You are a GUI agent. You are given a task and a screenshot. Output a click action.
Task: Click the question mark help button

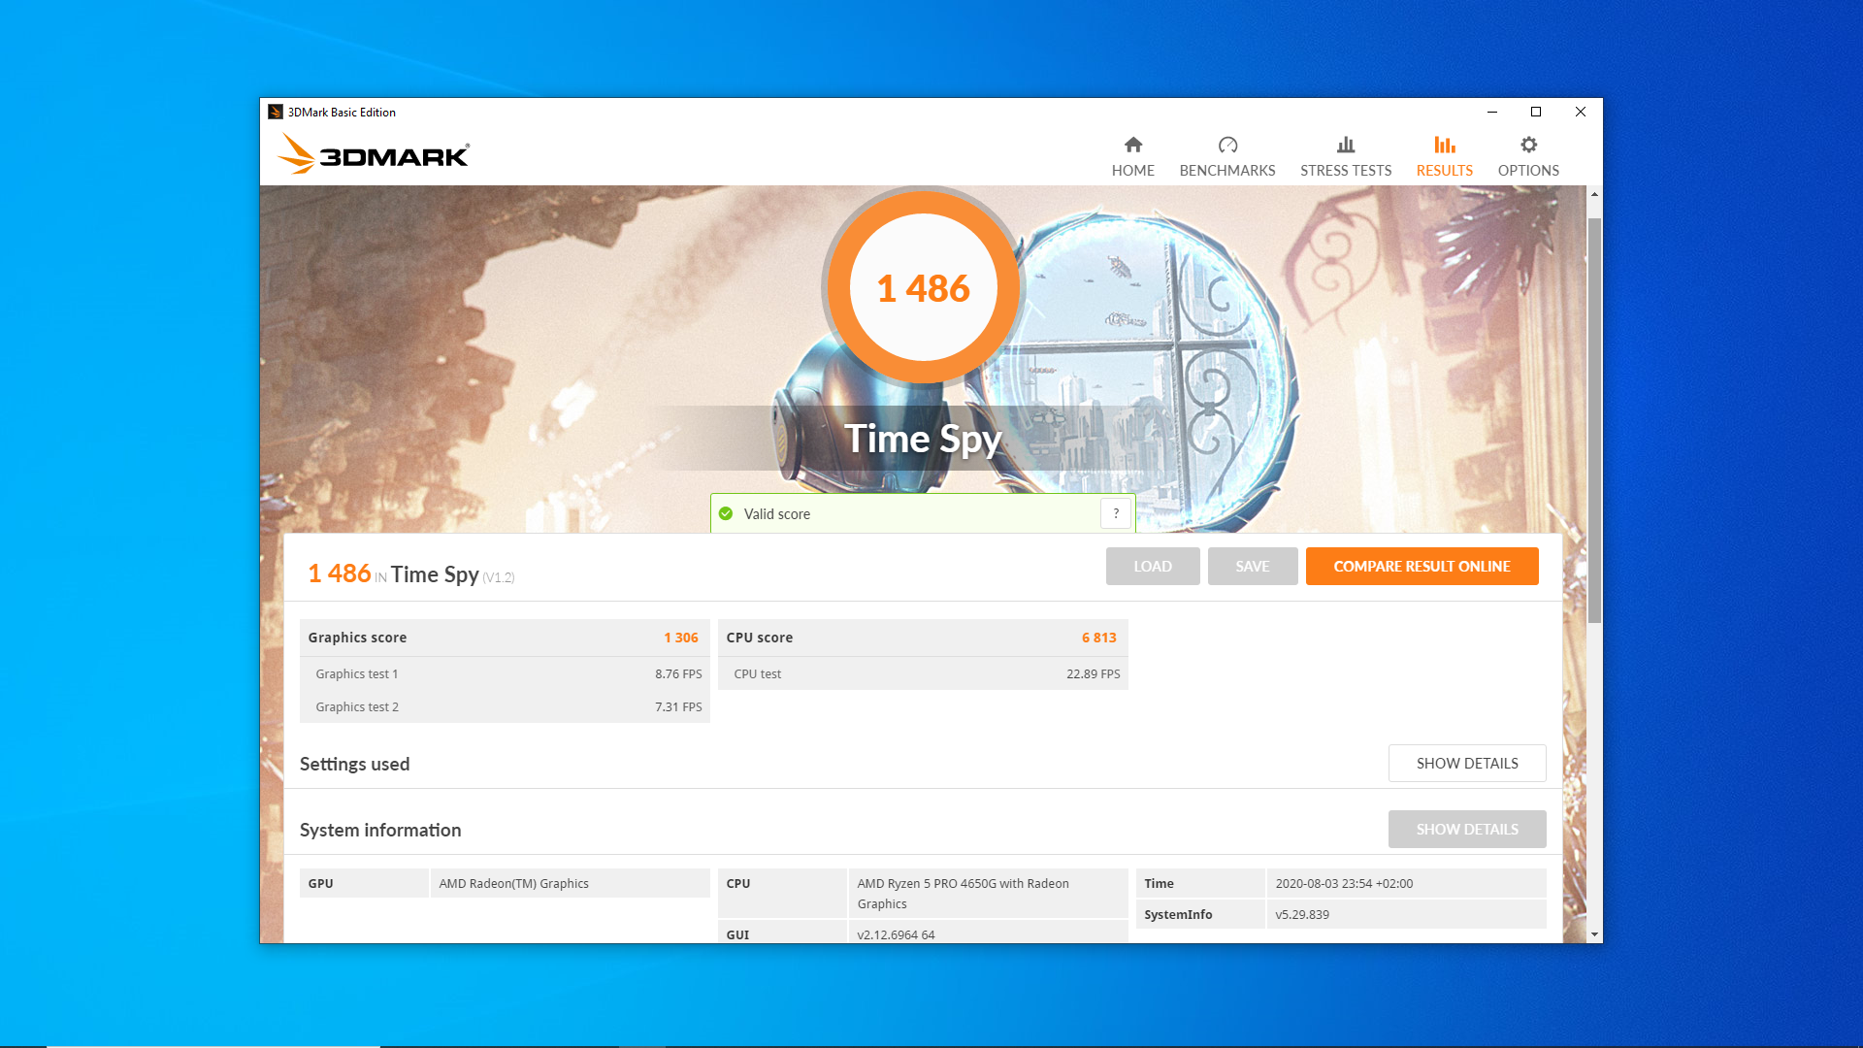[1116, 513]
